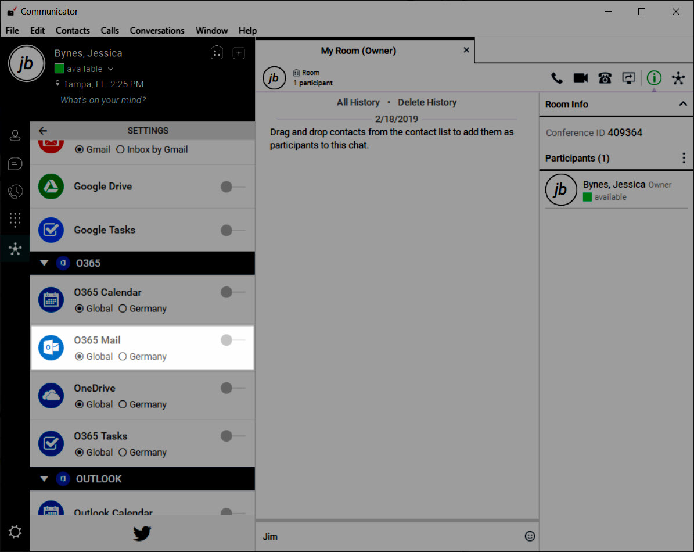Screen dimensions: 694x552
Task: Open the Hub integrations star icon in sidebar
Action: click(15, 248)
